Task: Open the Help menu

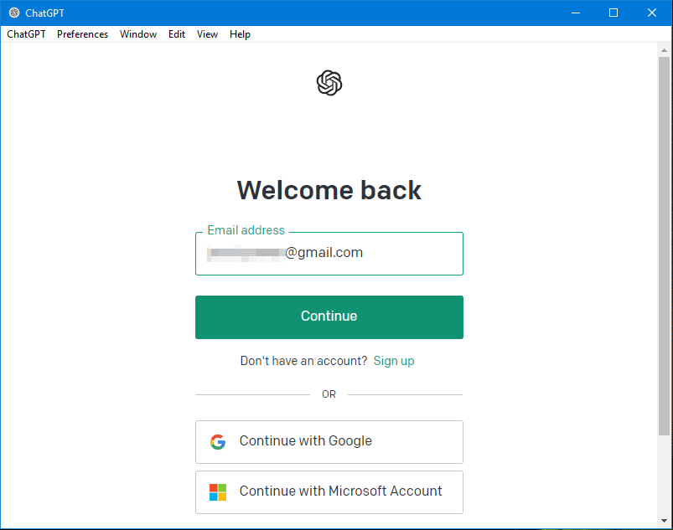Action: 240,34
